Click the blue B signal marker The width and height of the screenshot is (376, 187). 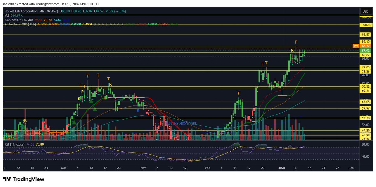point(138,110)
